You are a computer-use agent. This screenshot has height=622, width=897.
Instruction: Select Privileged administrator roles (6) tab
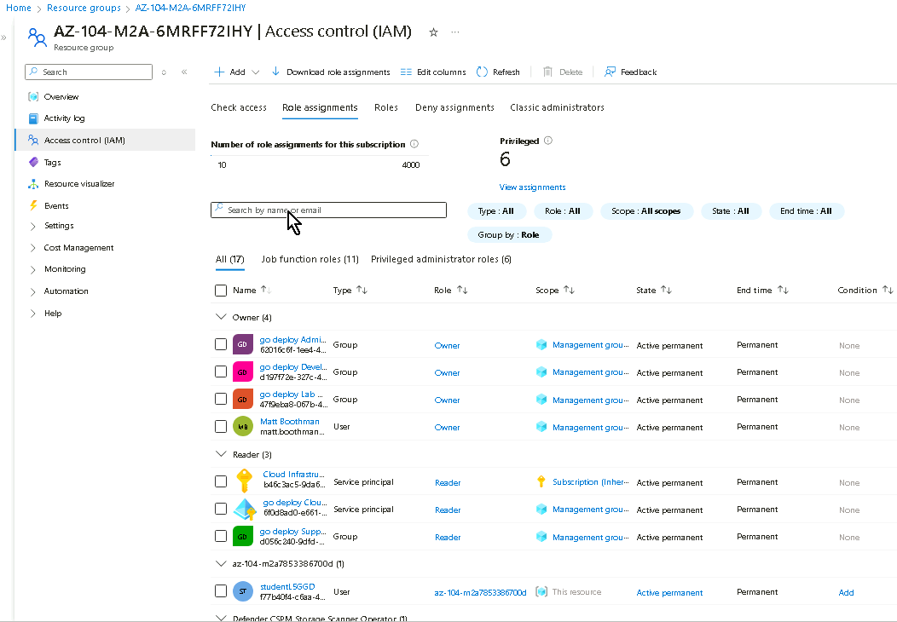tap(441, 259)
